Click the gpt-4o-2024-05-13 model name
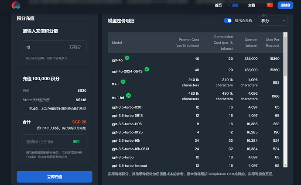Screen dimensions: 301x185 click(x=127, y=72)
